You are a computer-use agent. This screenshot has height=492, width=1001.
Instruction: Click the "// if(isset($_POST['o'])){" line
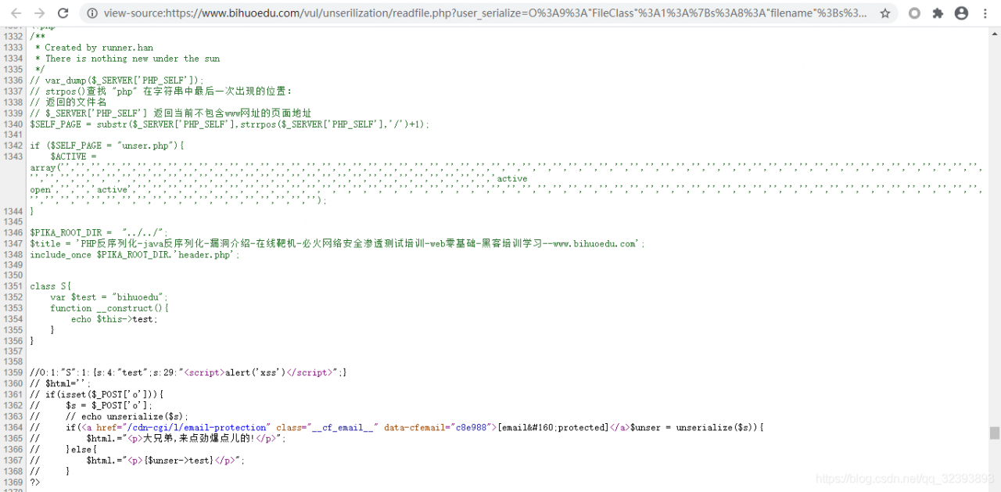tap(97, 394)
